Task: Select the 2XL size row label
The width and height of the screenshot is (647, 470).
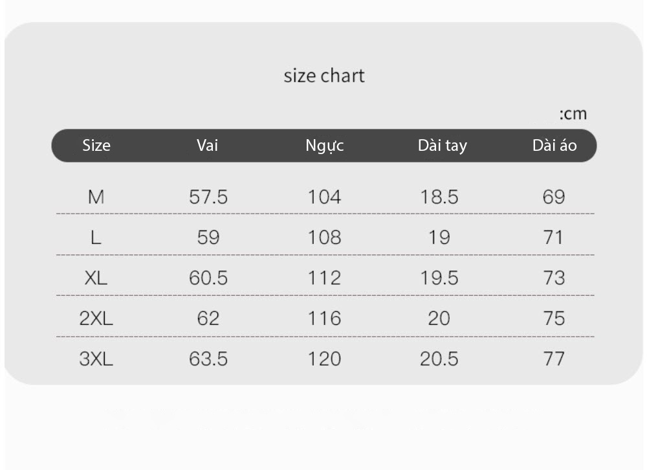Action: (96, 319)
